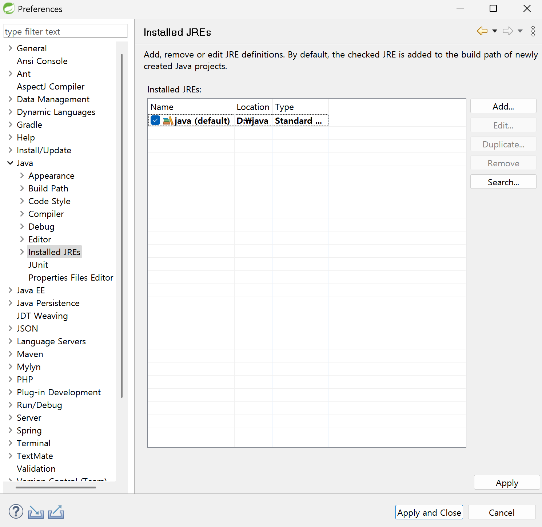The height and width of the screenshot is (527, 542).
Task: Select Validation in the tree
Action: 36,468
